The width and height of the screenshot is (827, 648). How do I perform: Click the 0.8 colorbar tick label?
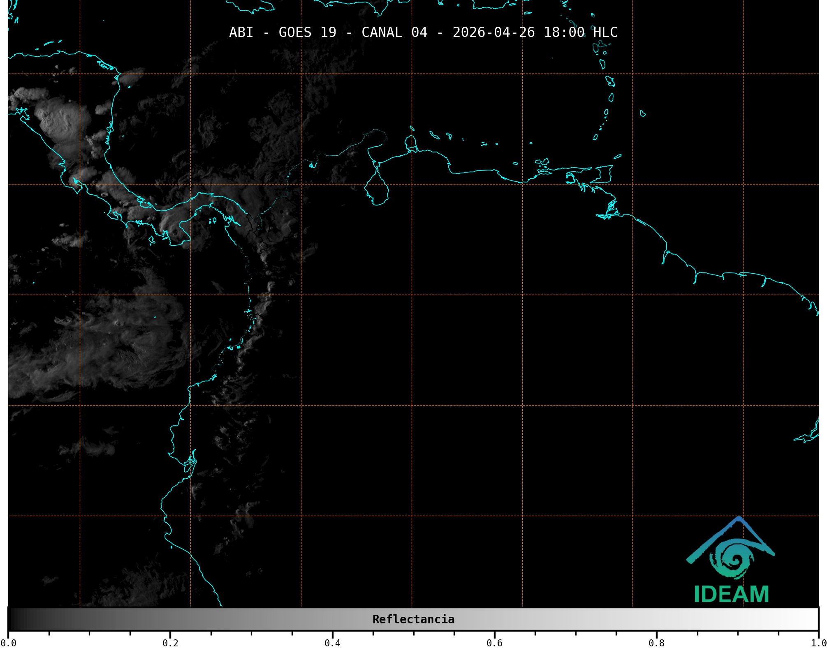(656, 643)
